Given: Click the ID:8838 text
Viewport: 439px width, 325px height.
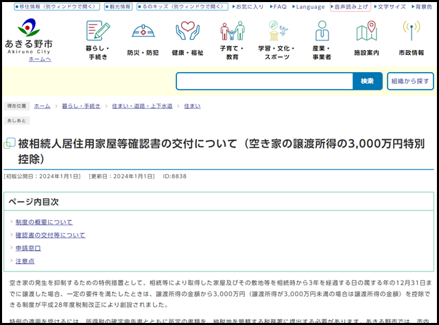Looking at the screenshot, I should tap(175, 176).
